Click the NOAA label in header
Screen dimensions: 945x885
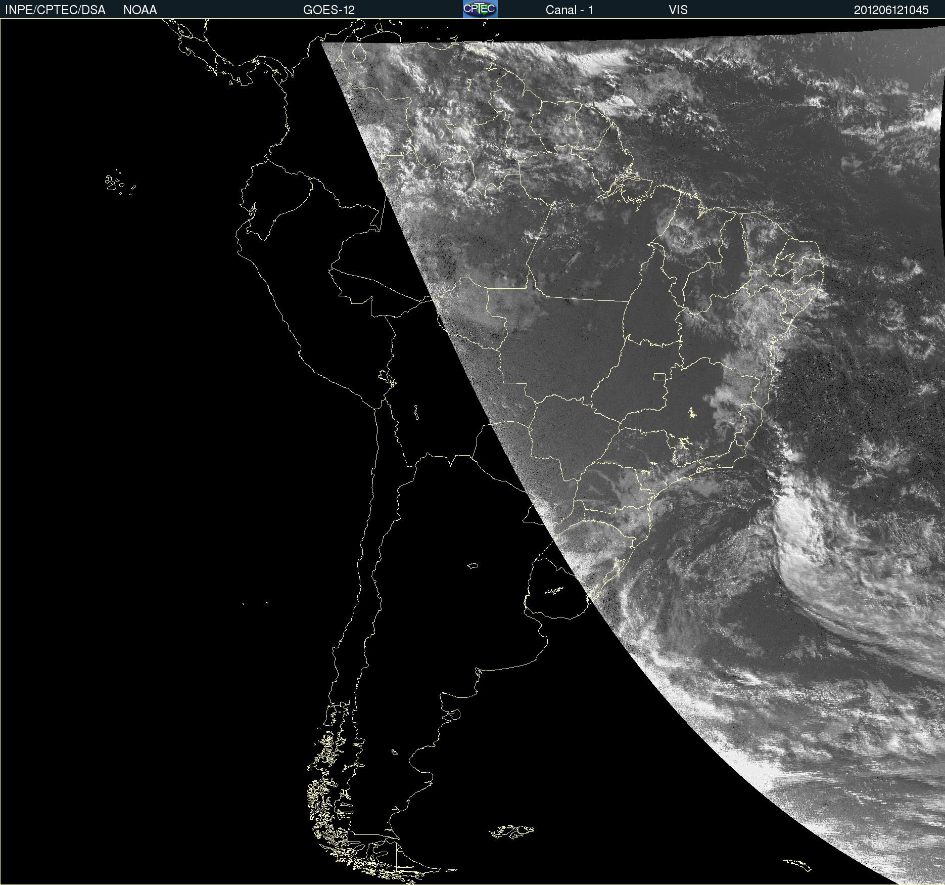point(140,10)
